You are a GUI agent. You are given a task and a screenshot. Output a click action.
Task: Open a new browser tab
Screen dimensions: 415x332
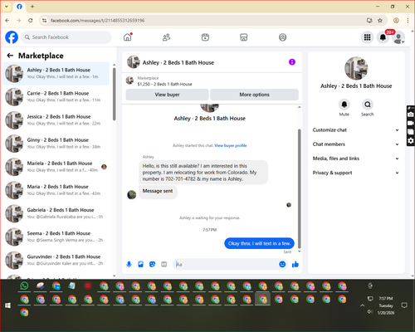pyautogui.click(x=32, y=7)
